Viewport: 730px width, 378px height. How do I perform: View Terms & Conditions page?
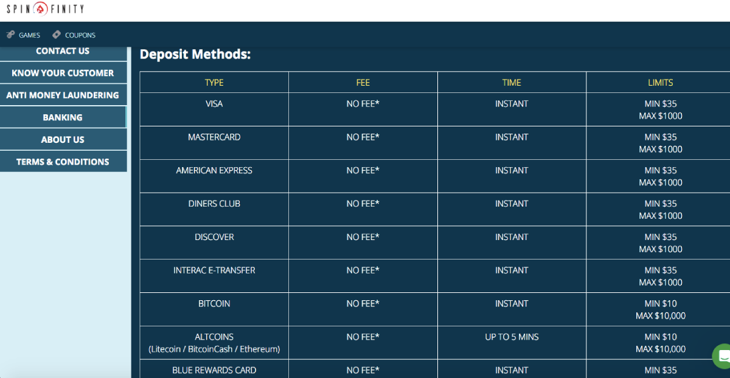click(x=63, y=162)
